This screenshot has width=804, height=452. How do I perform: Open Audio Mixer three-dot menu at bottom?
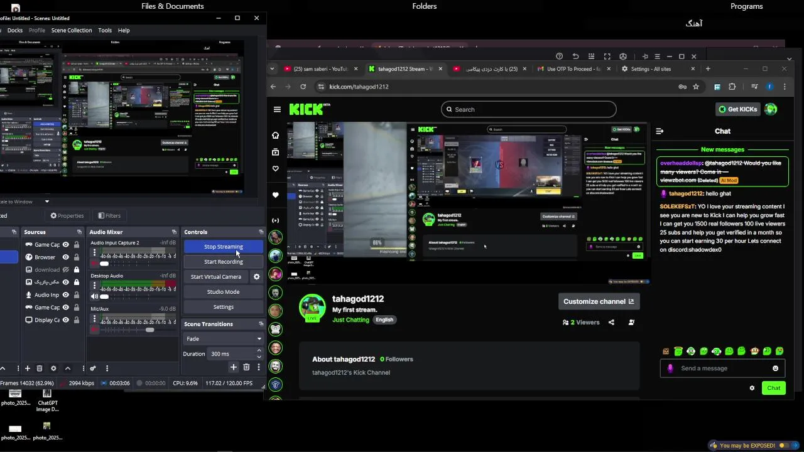pos(107,369)
